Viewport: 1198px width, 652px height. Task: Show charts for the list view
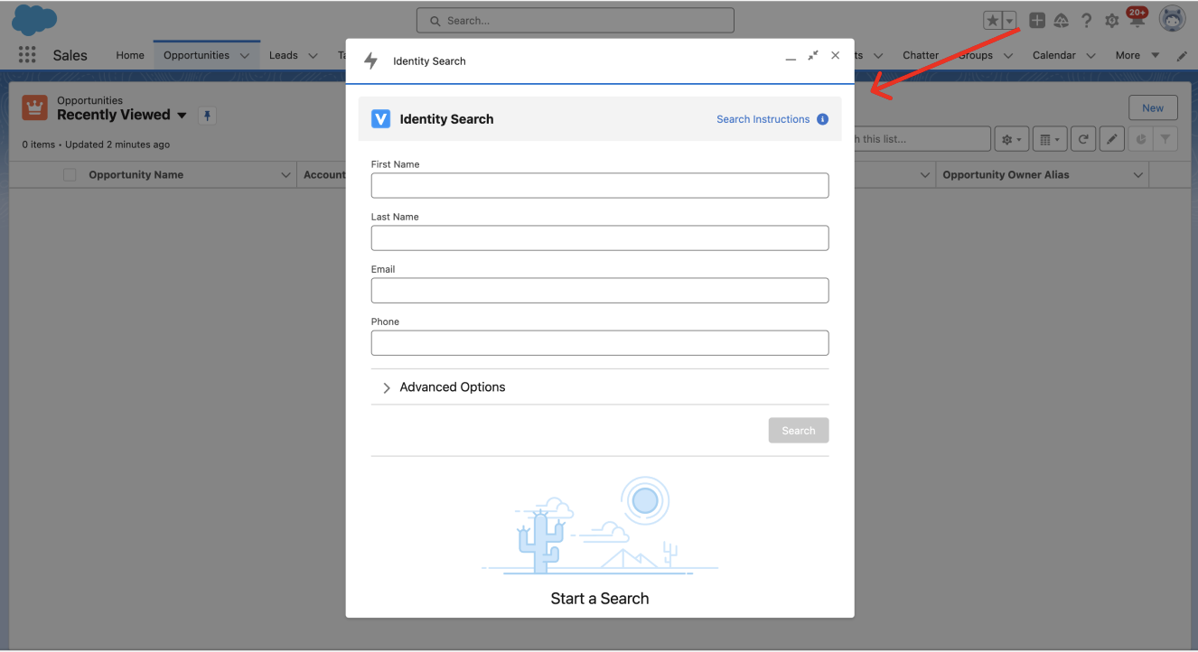click(1141, 139)
